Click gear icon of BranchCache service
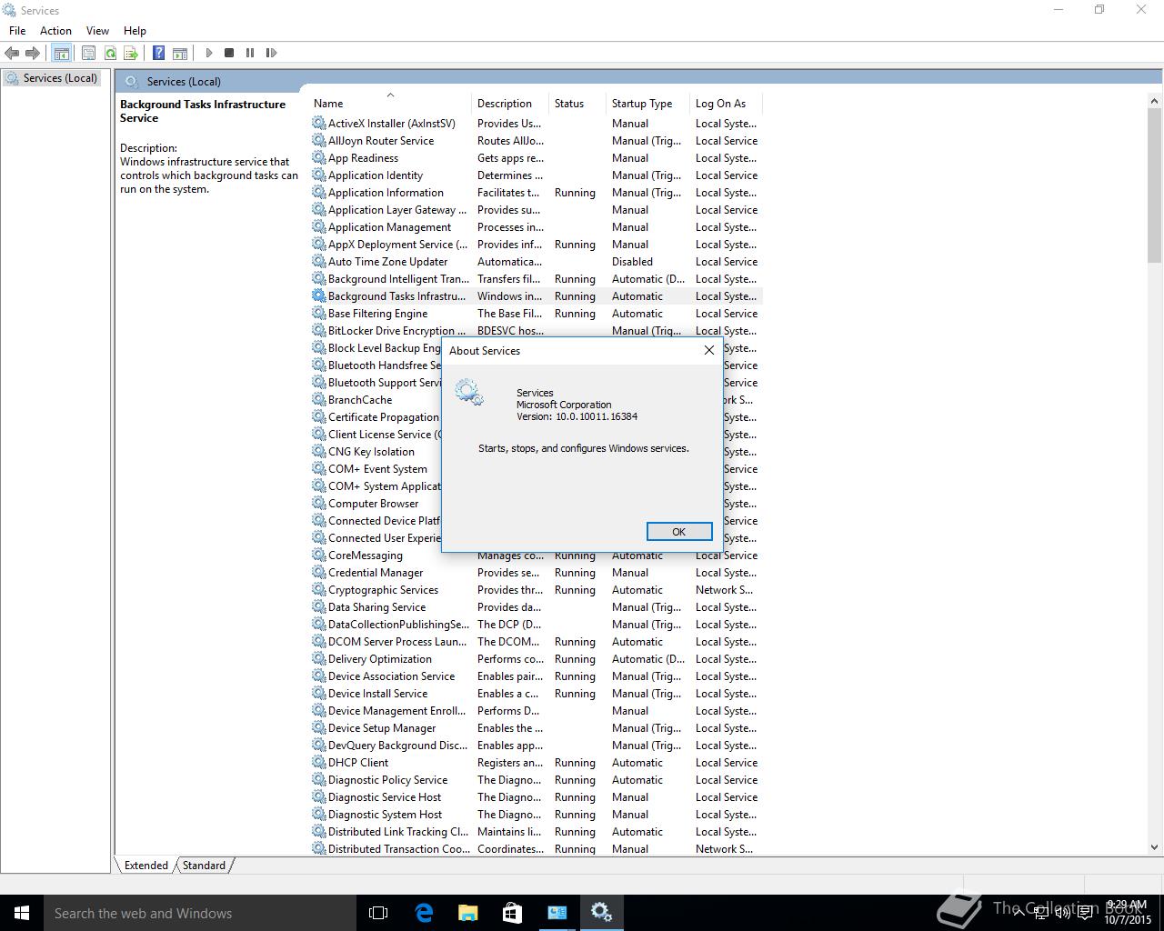 (318, 399)
